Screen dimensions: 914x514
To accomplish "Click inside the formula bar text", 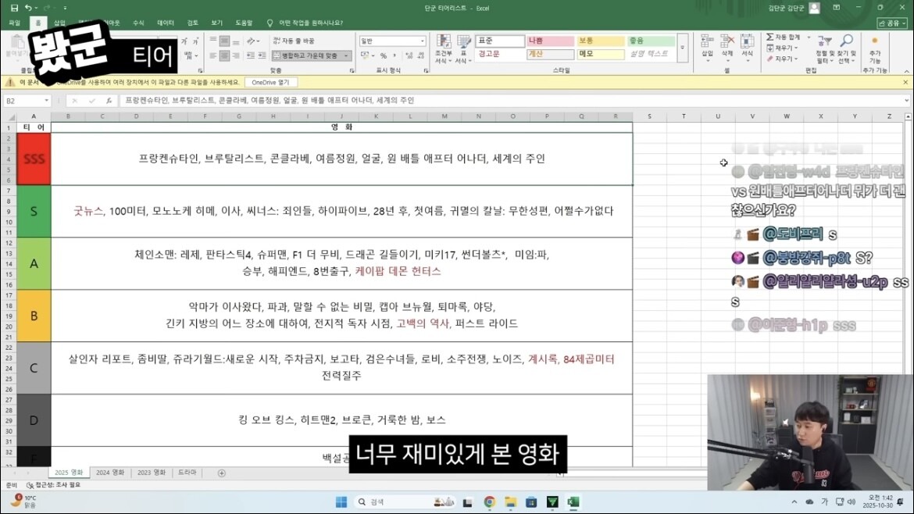I will (270, 101).
